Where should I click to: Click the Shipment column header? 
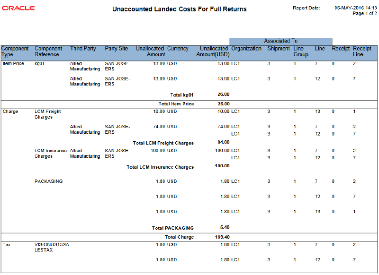[278, 48]
